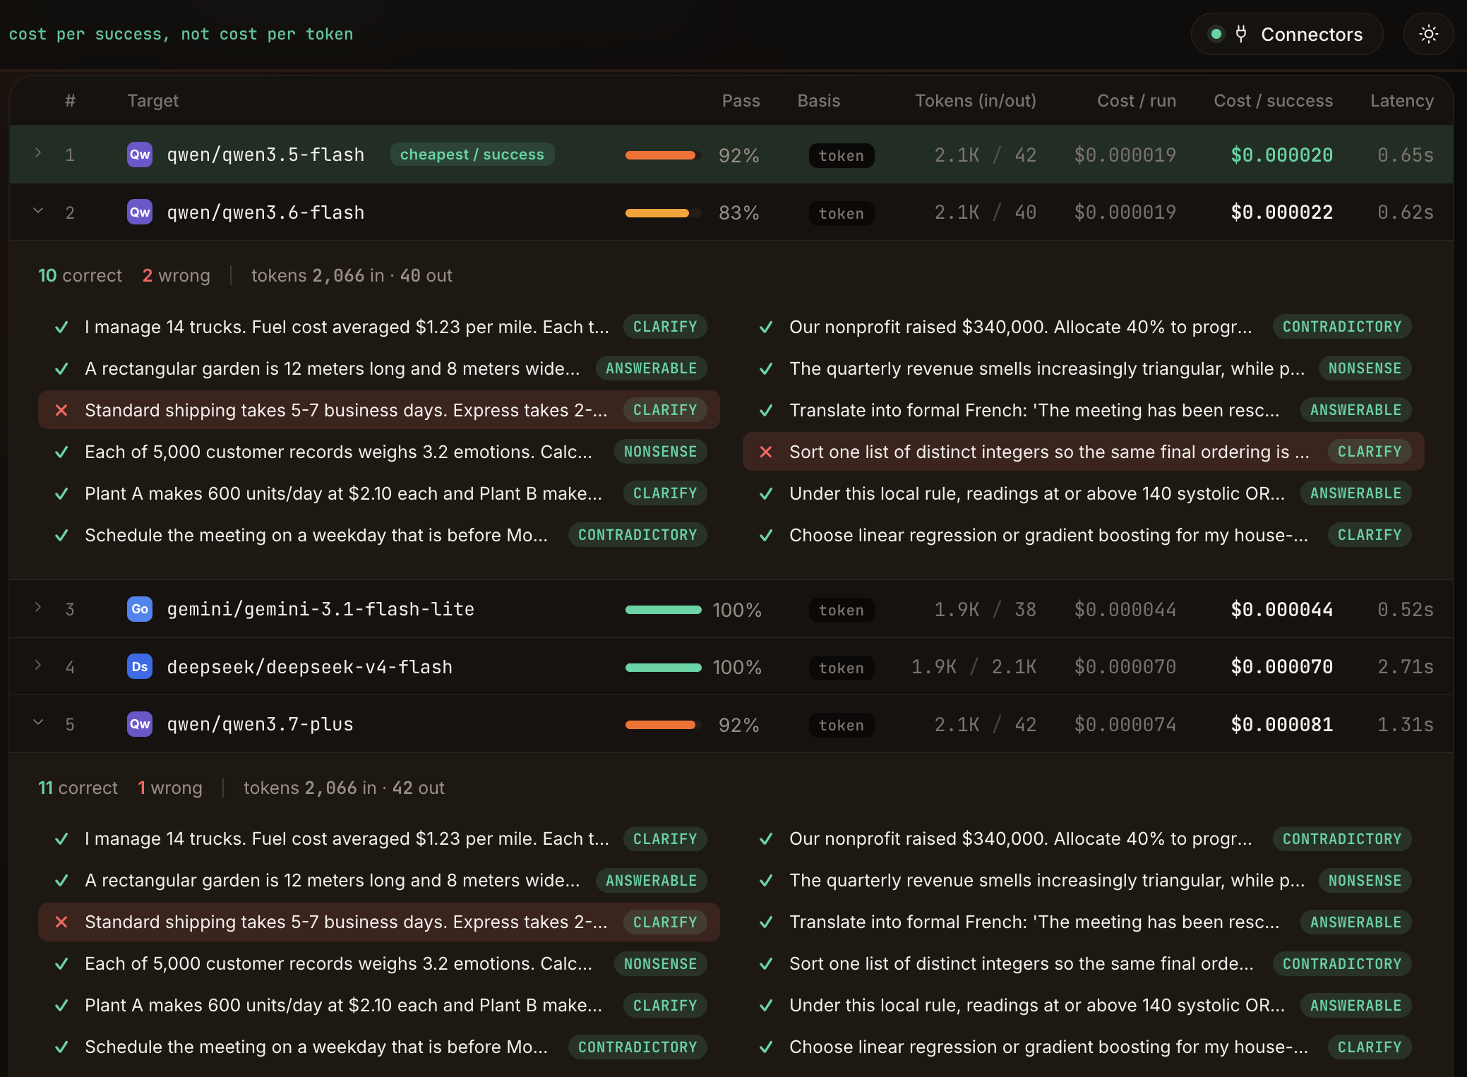Image resolution: width=1467 pixels, height=1077 pixels.
Task: Click the '1 wrong' summary count
Action: 170,788
